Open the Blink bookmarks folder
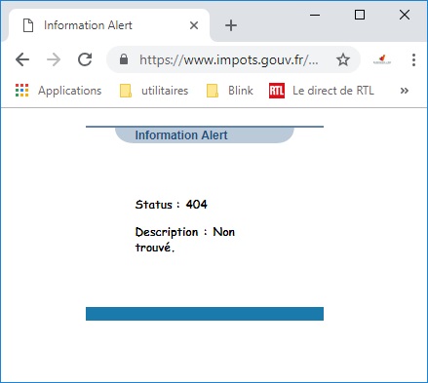 coord(230,91)
